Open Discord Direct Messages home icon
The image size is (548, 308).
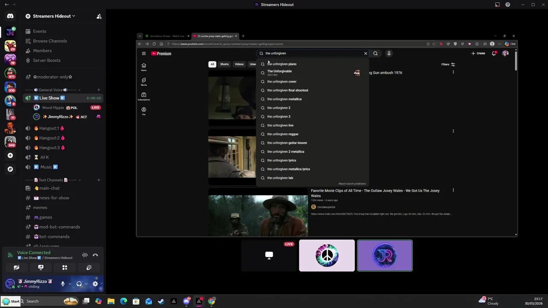tap(10, 16)
